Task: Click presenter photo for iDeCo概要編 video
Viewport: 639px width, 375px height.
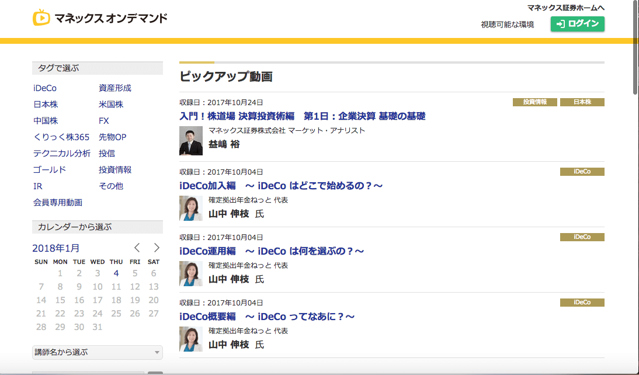Action: tap(191, 339)
